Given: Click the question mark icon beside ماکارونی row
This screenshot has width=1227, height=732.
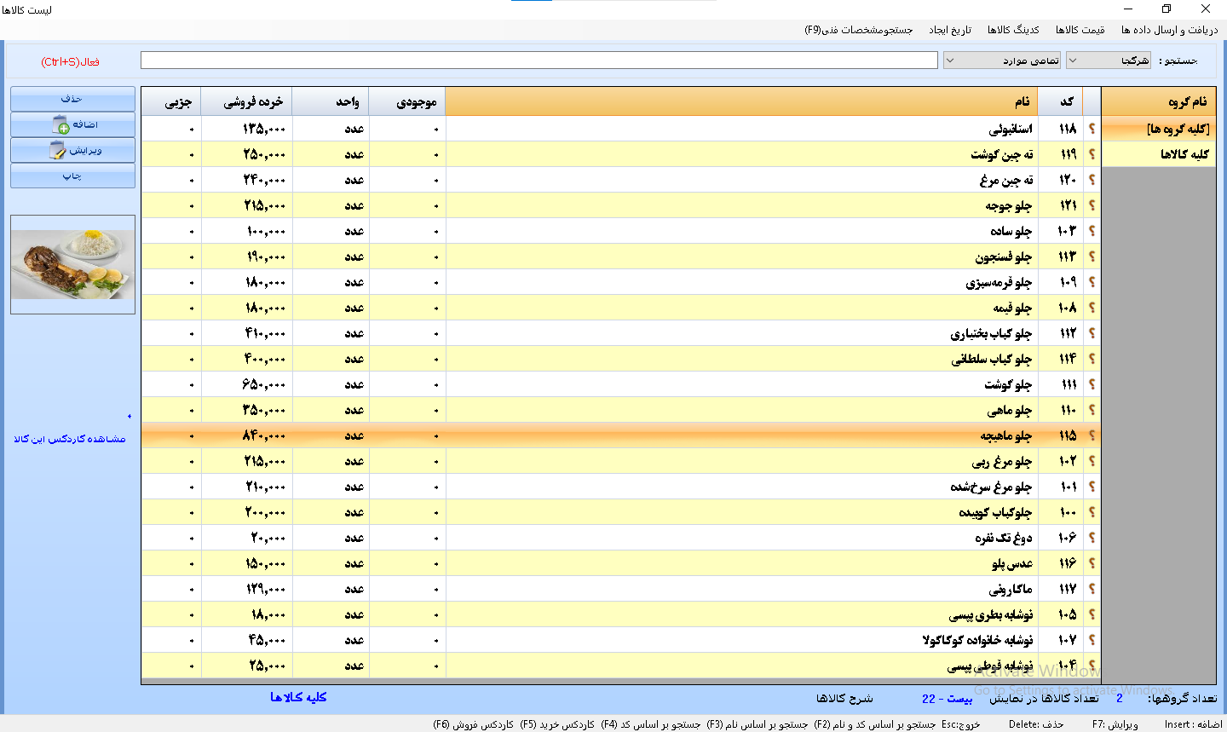Looking at the screenshot, I should pos(1092,589).
